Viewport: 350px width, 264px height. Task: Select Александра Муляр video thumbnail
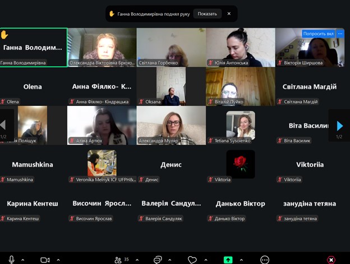[171, 126]
